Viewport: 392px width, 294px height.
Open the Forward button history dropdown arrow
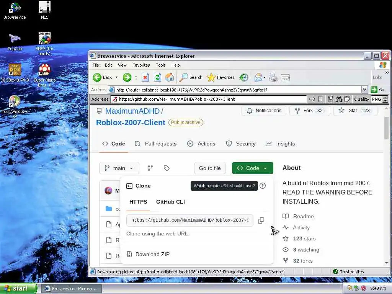[136, 77]
